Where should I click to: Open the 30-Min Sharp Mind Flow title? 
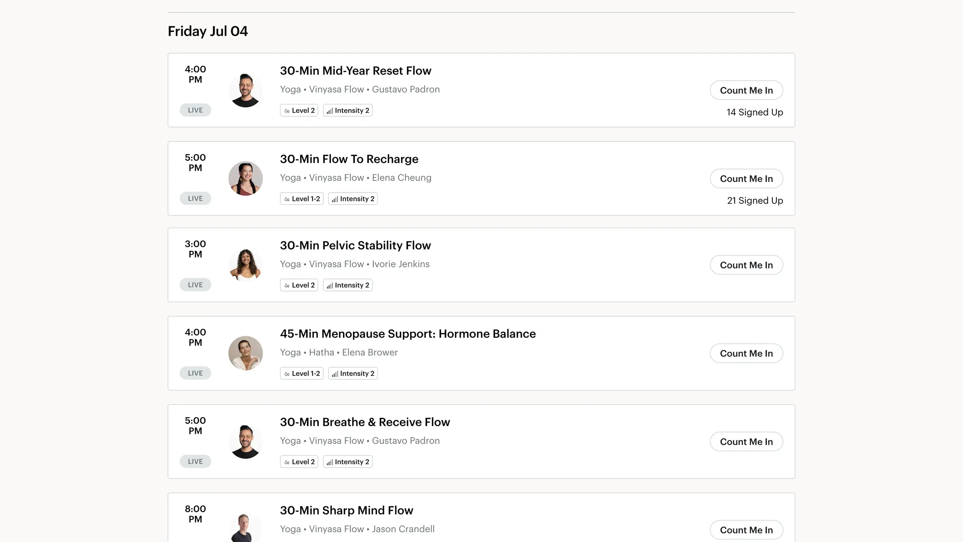[x=346, y=510]
